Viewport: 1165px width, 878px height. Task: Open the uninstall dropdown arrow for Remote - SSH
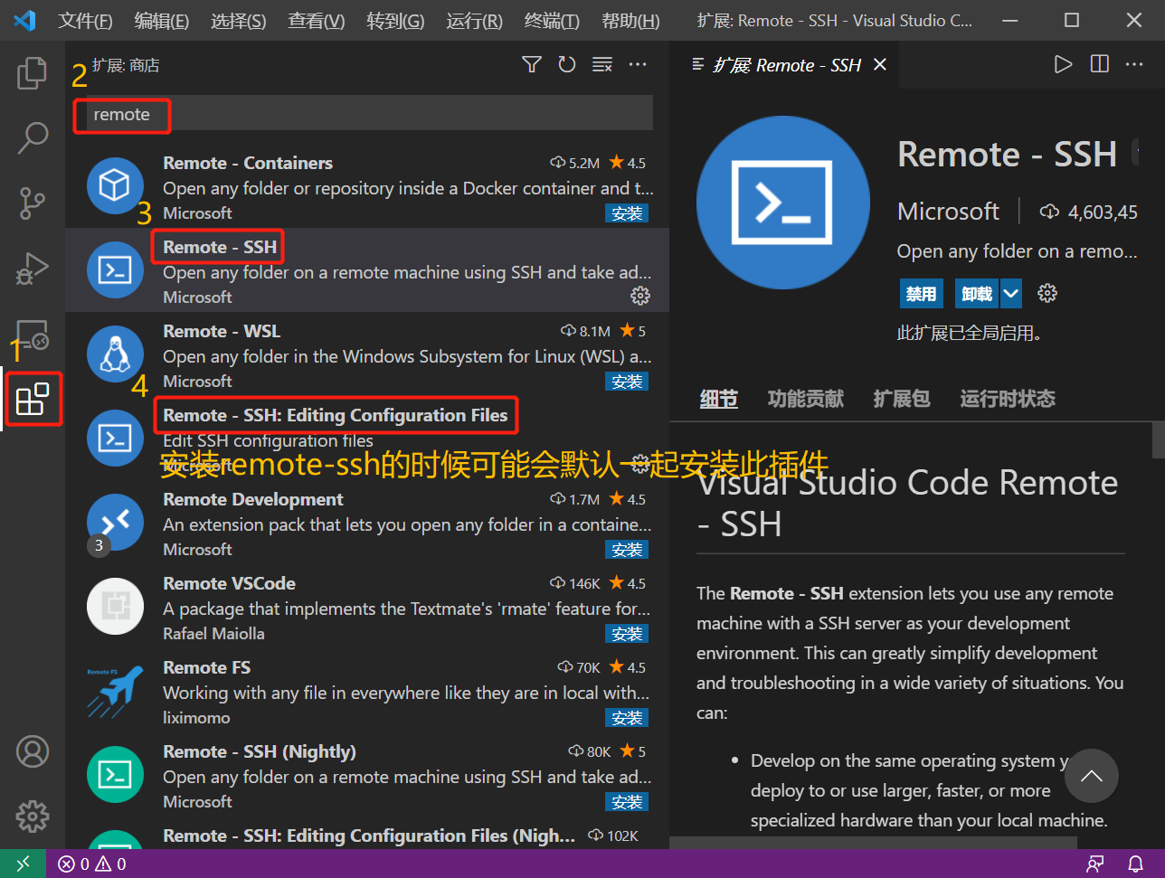1010,293
